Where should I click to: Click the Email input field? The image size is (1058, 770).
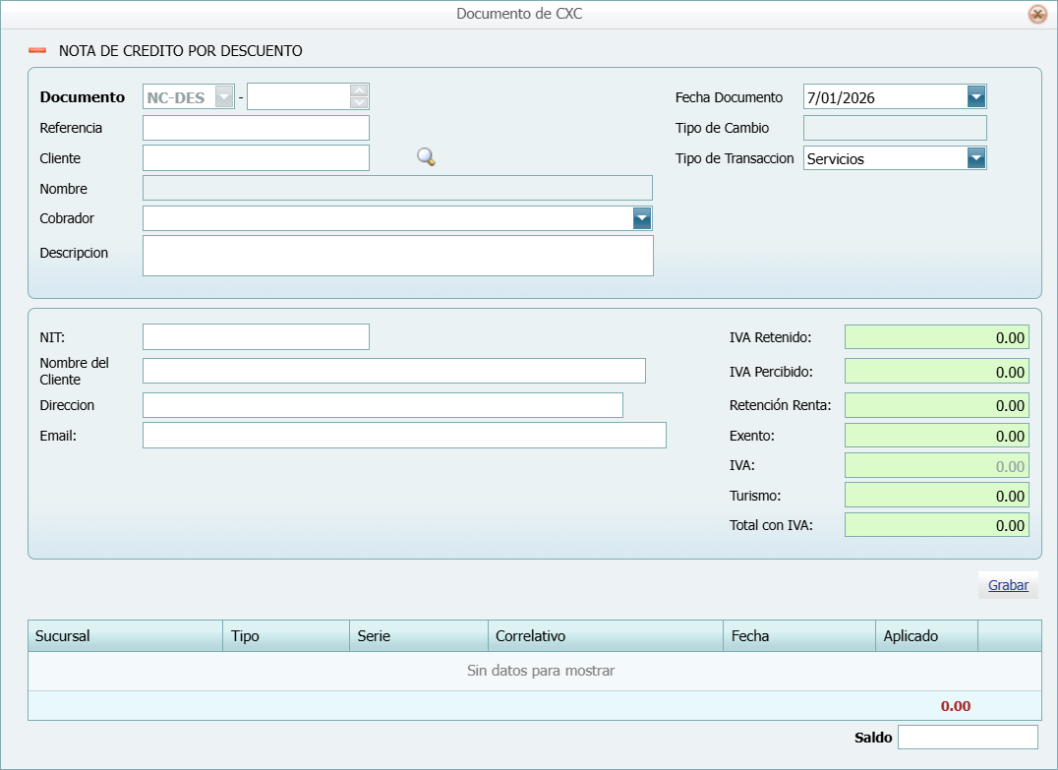pos(404,436)
